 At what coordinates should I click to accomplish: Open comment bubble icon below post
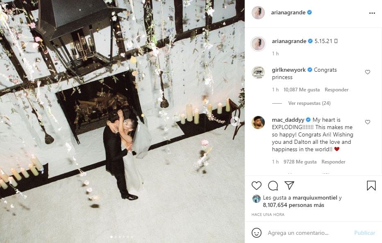(x=273, y=186)
